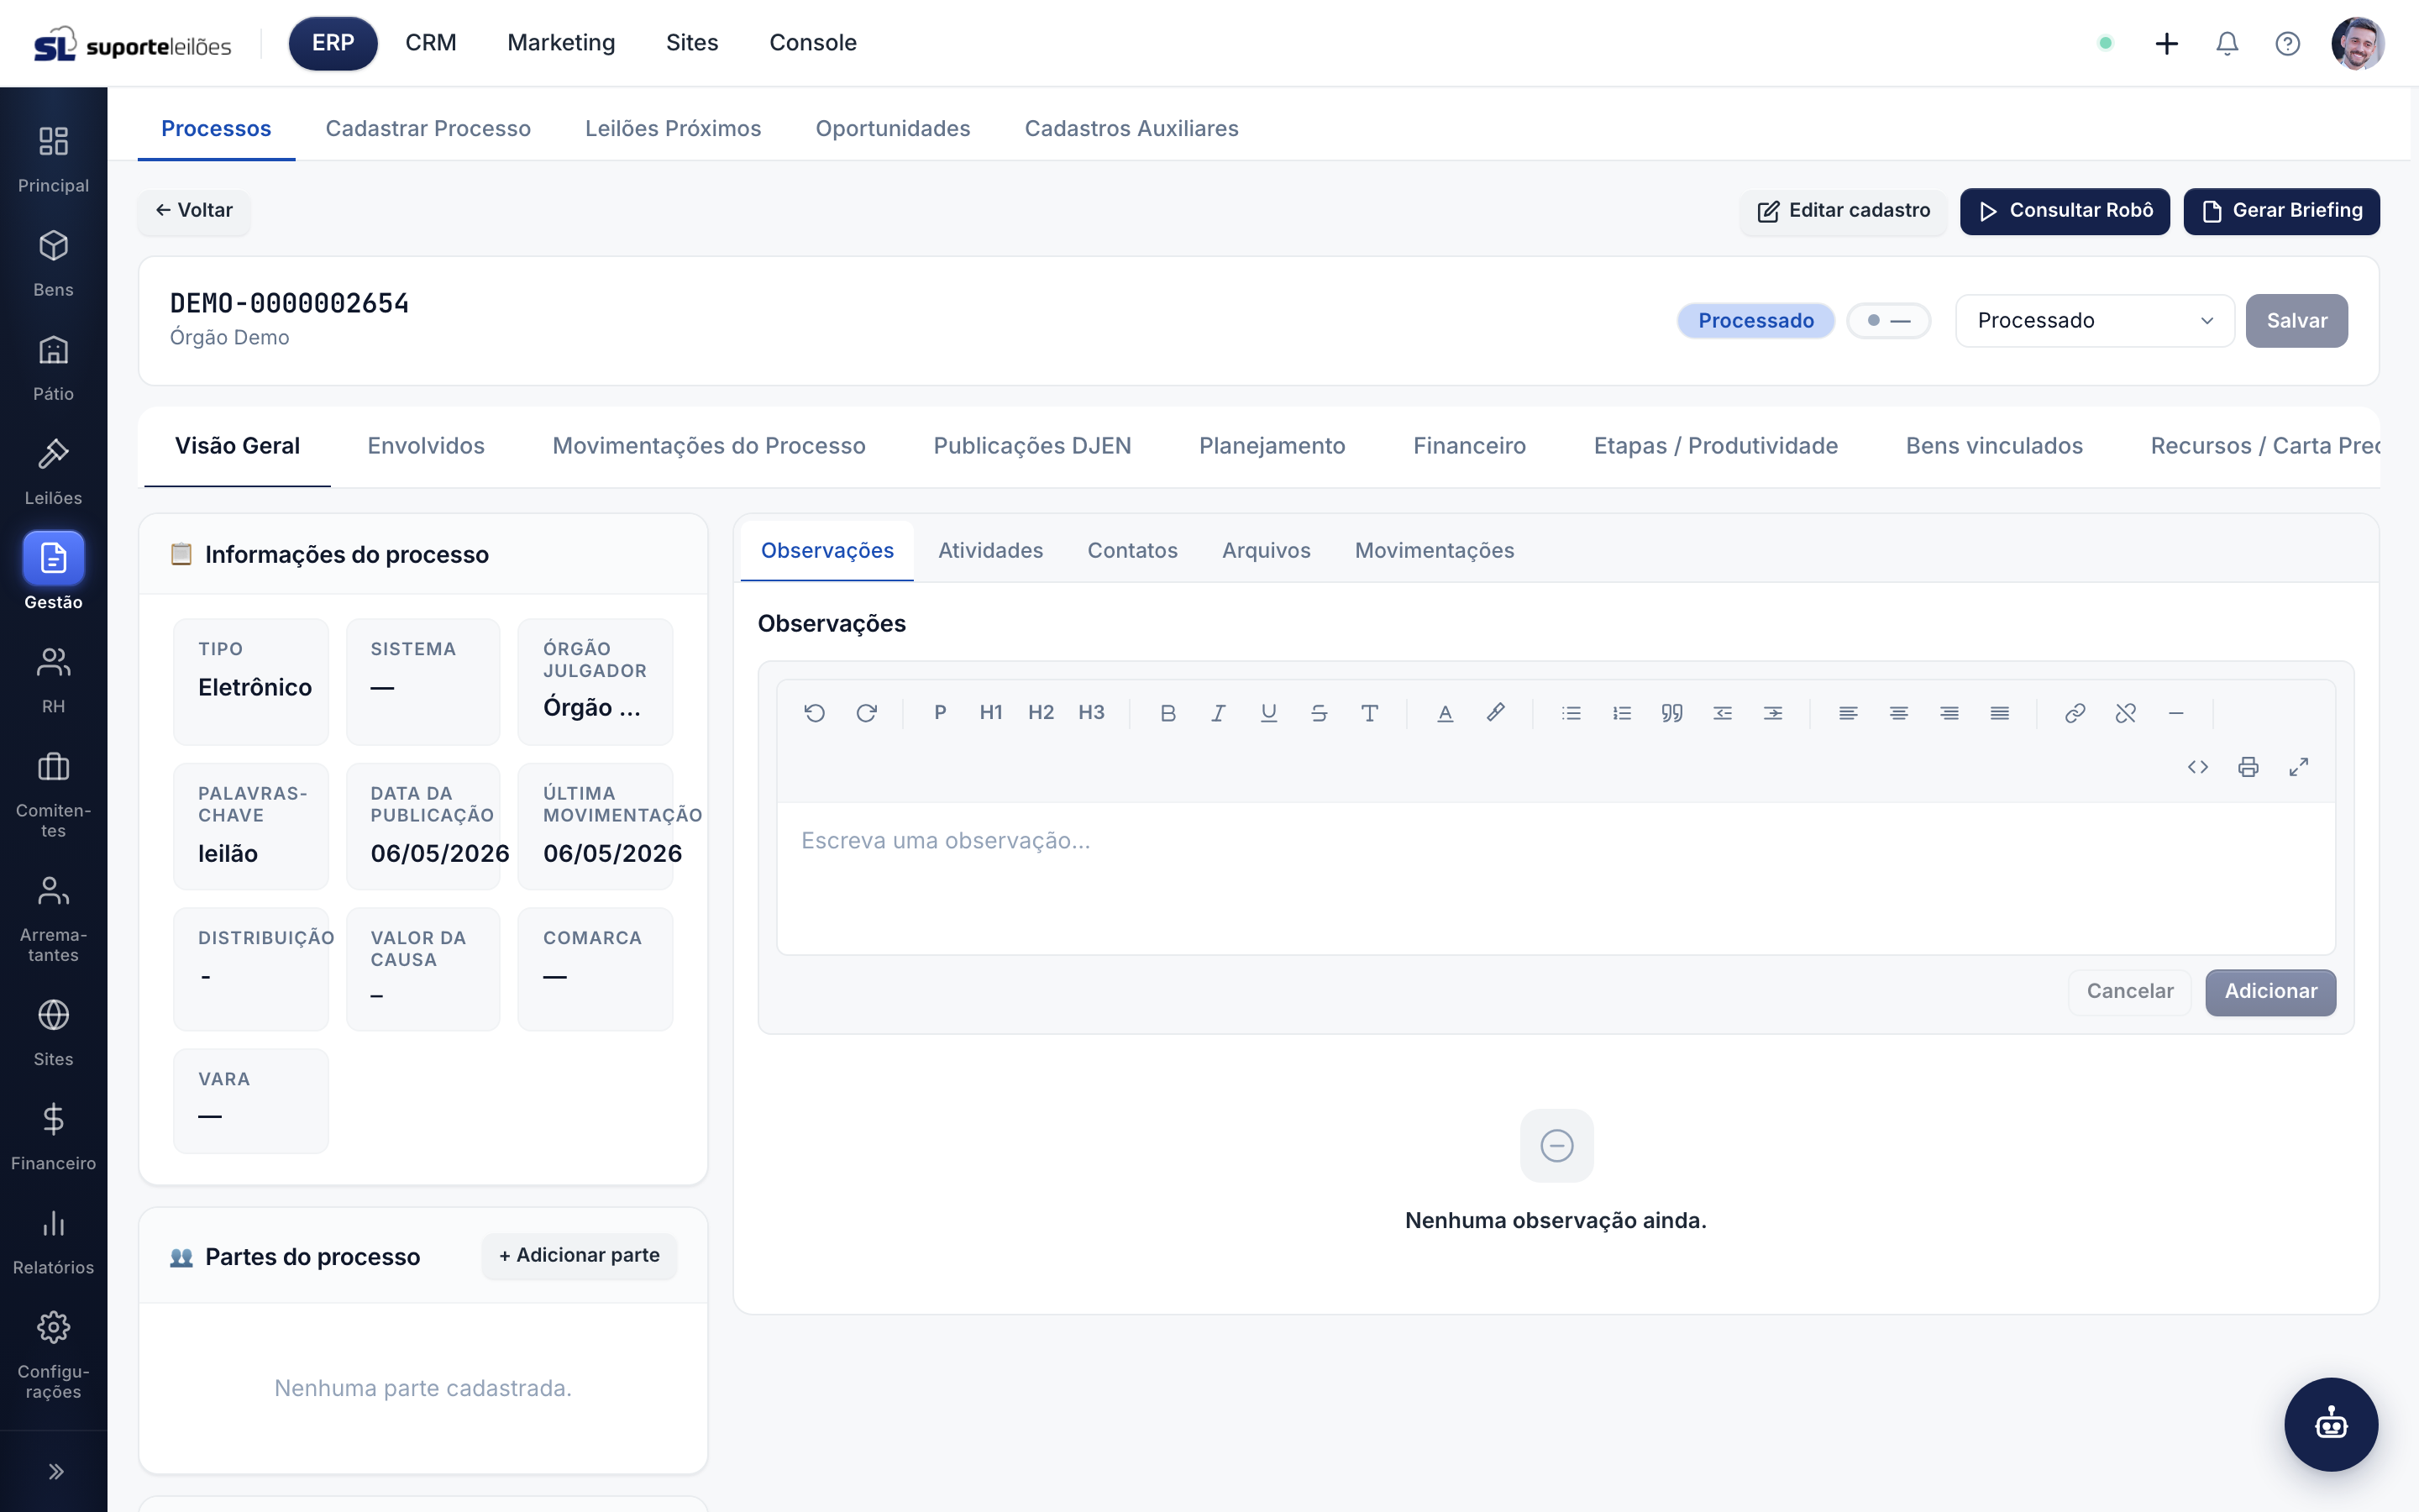Insert a horizontal rule line
The height and width of the screenshot is (1512, 2419).
point(2176,713)
